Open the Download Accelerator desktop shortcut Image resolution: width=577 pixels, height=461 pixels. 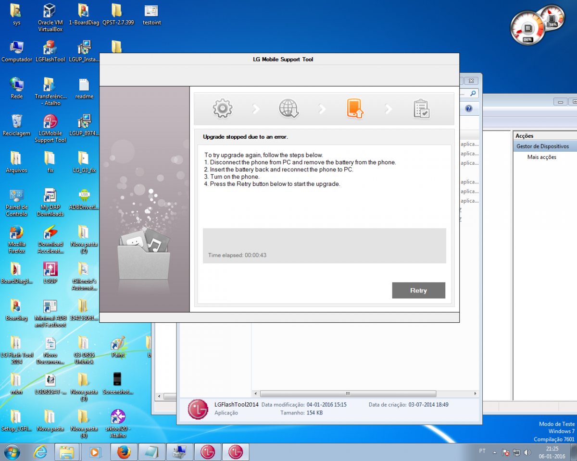click(50, 239)
